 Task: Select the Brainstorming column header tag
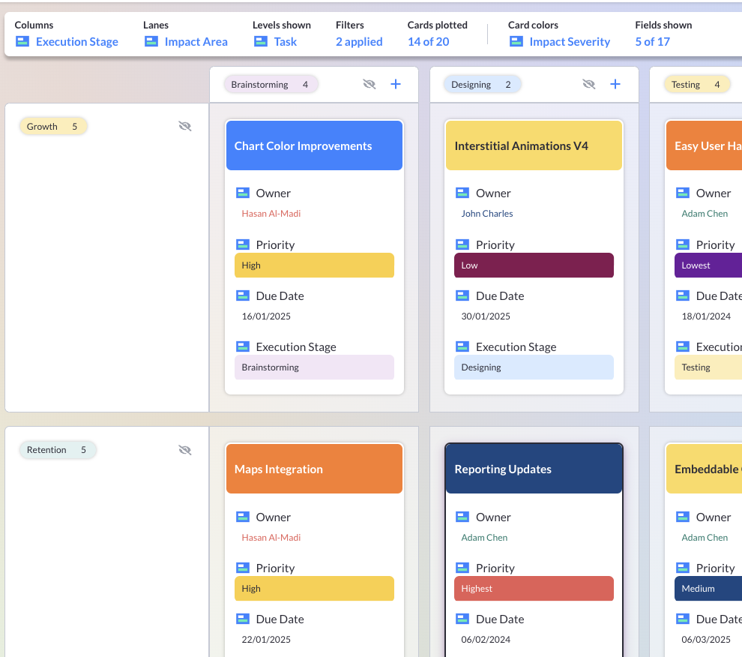(271, 84)
